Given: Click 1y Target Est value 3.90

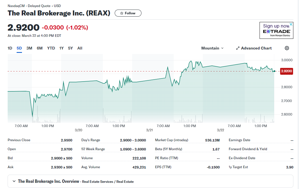Looking at the screenshot, I should [x=290, y=167].
